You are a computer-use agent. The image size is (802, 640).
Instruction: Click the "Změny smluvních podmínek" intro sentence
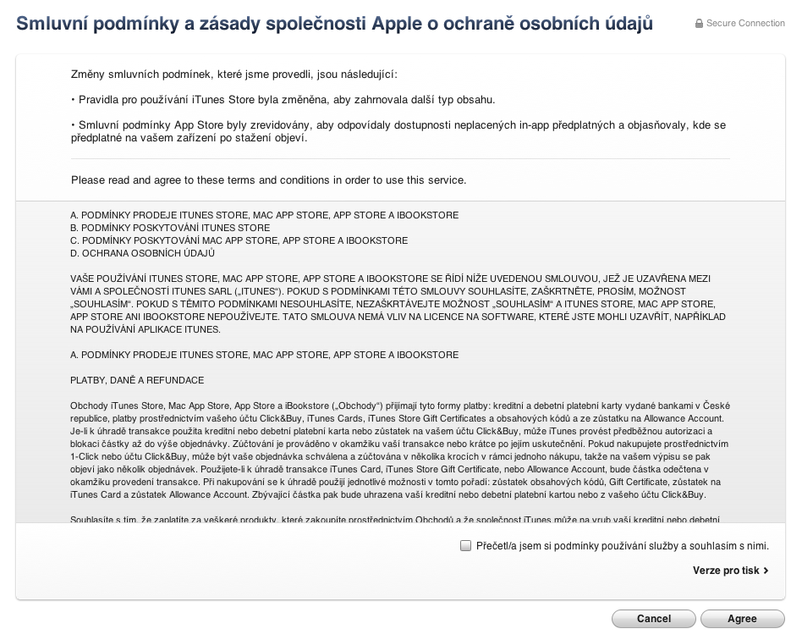pos(234,74)
